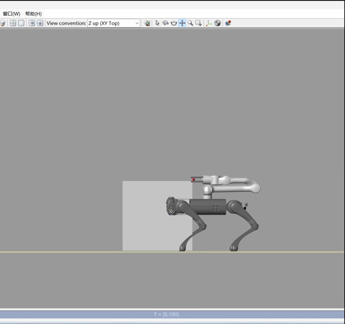
Task: Toggle center of mass marker display
Action: pyautogui.click(x=217, y=23)
